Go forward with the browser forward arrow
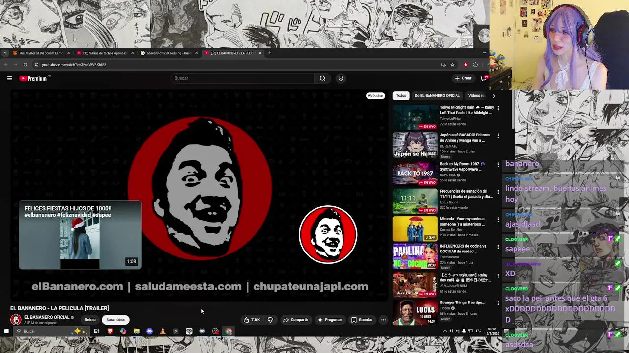 click(15, 65)
